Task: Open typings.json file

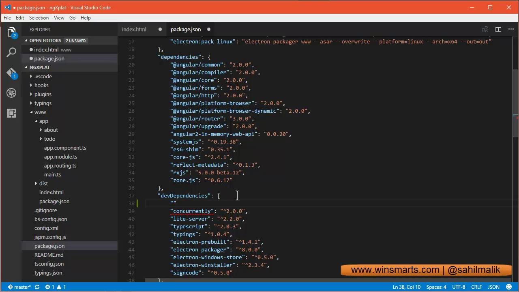Action: (48, 273)
